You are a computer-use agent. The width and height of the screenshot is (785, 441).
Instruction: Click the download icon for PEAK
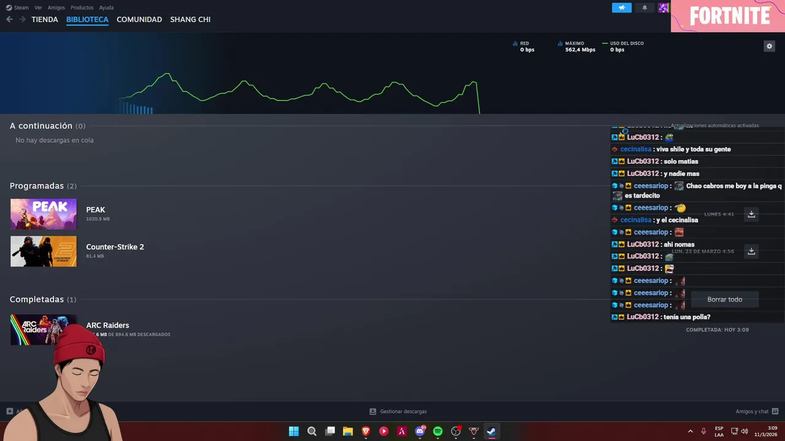point(751,214)
